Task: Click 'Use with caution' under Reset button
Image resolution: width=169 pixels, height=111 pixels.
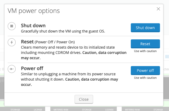Action: coord(145,51)
